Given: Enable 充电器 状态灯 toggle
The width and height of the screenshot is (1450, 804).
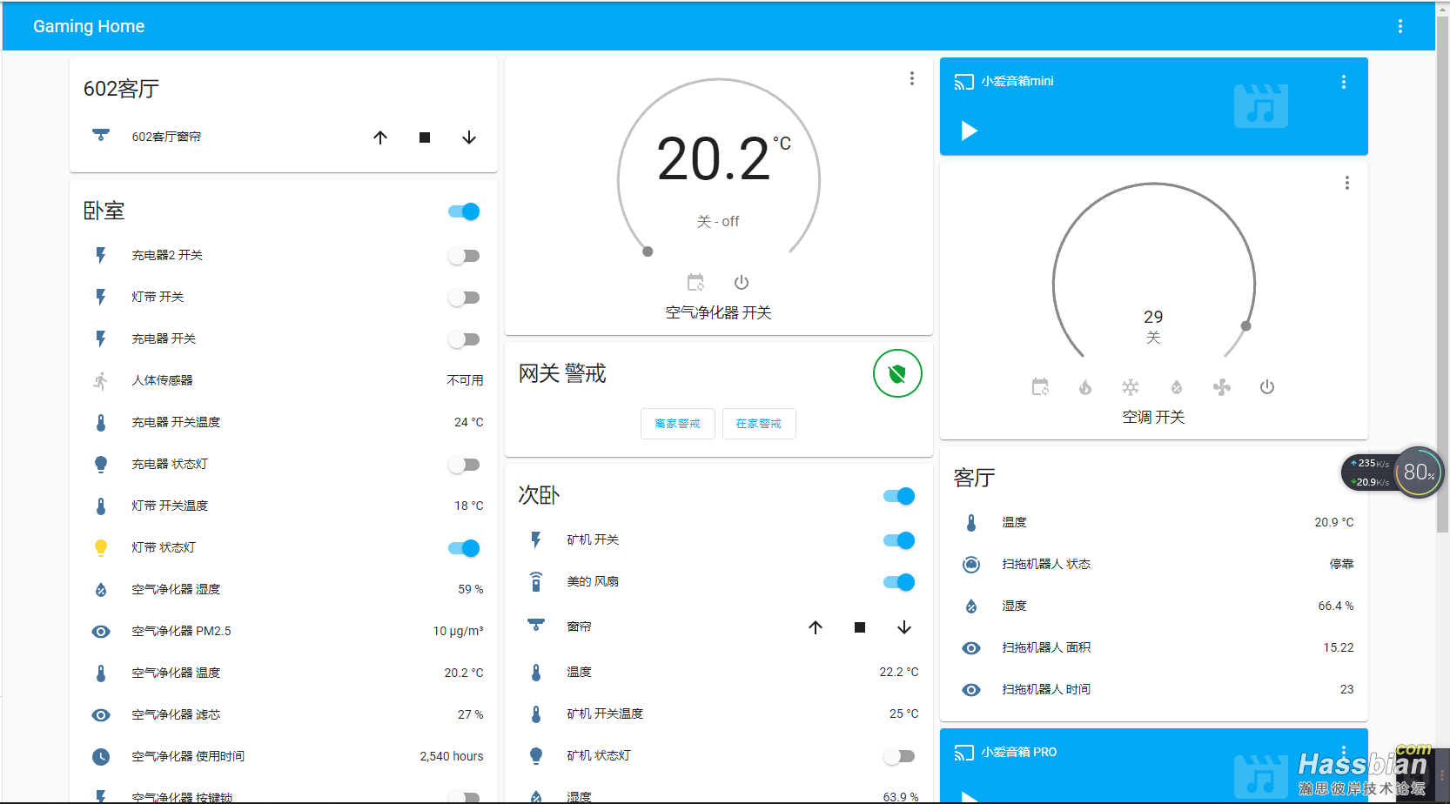Looking at the screenshot, I should (x=464, y=465).
